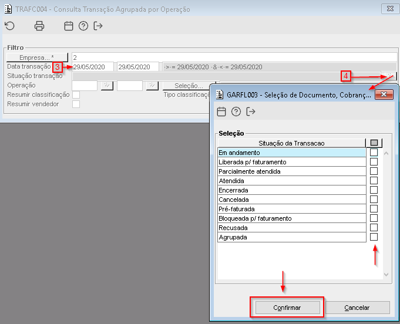The width and height of the screenshot is (400, 324).
Task: Click the Situação da Transacao column header
Action: (291, 143)
